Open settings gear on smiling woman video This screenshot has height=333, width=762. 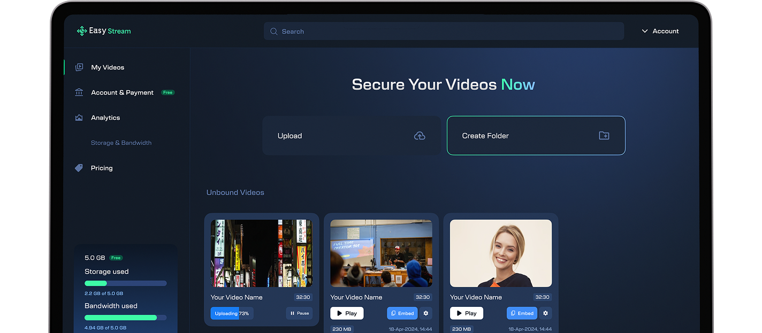[545, 313]
